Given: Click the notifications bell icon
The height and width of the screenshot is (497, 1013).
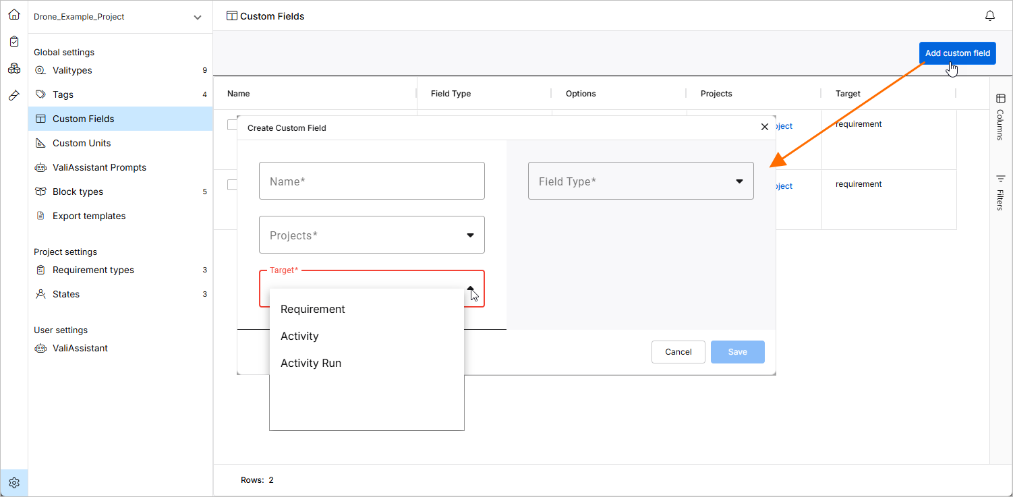Looking at the screenshot, I should click(x=990, y=16).
